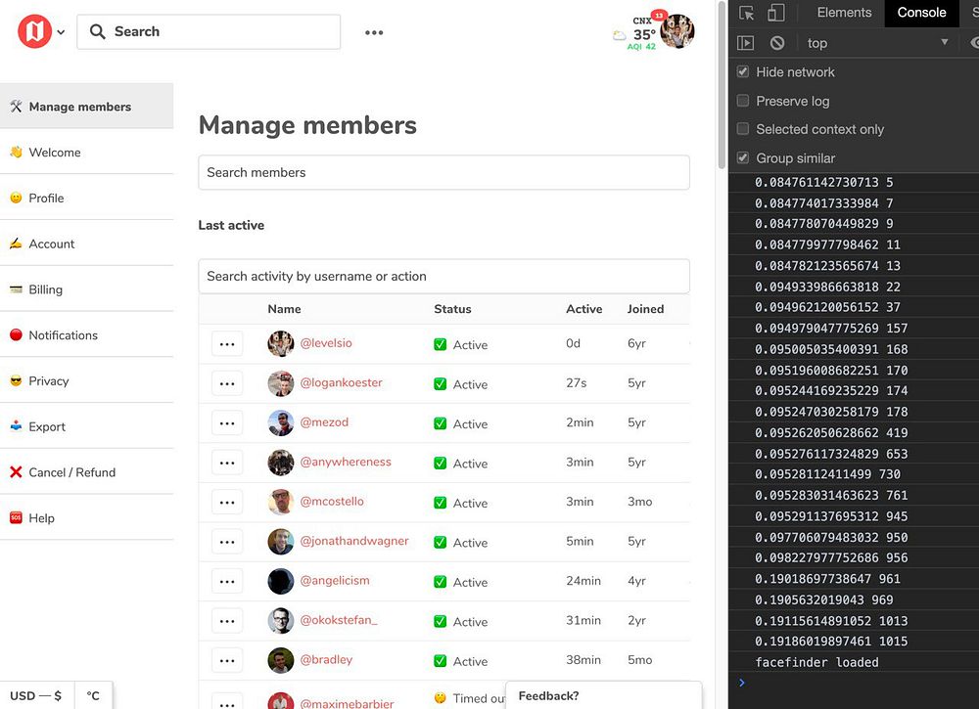
Task: Toggle the Group similar checkbox
Action: coord(743,157)
